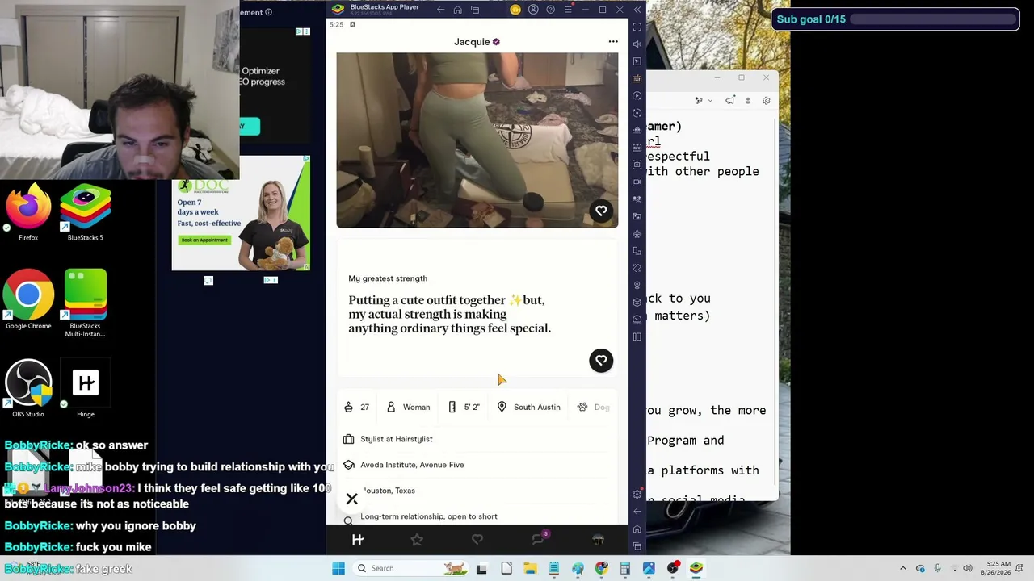Viewport: 1034px width, 581px height.
Task: Open BlueStacks media folder icon
Action: pos(637,216)
